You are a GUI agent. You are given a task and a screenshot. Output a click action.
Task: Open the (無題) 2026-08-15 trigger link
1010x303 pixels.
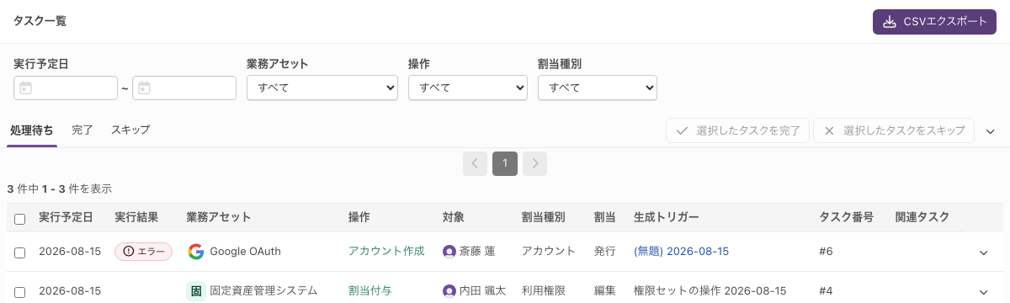click(x=682, y=252)
